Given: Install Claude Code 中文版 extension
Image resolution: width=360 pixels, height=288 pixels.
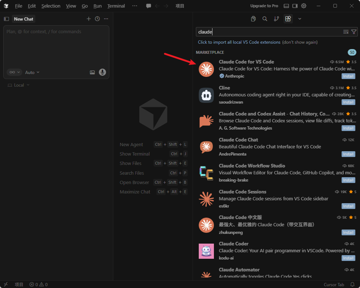Looking at the screenshot, I should (x=348, y=232).
